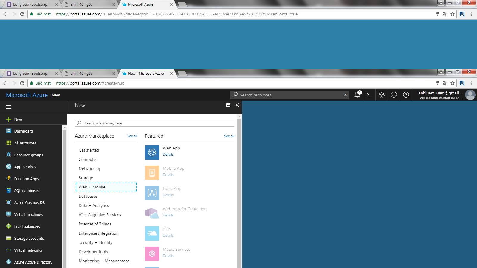Click the Mobile App featured icon

point(152,173)
